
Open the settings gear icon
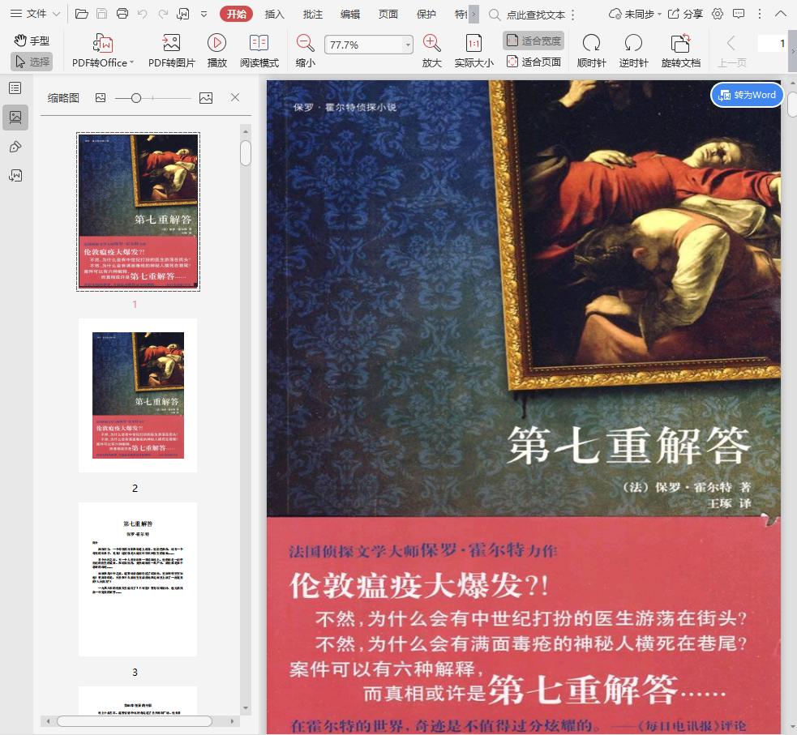point(718,14)
